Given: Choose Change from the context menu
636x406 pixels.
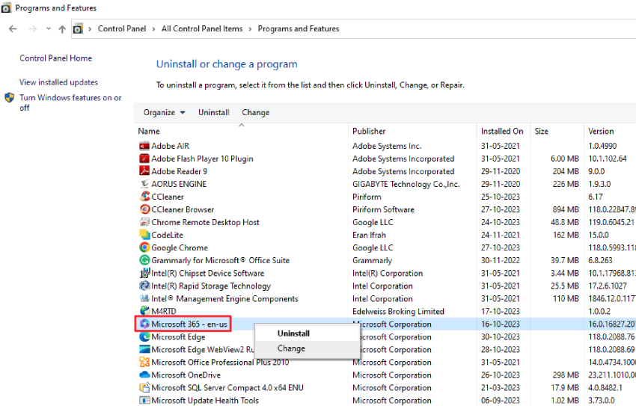Looking at the screenshot, I should (291, 348).
